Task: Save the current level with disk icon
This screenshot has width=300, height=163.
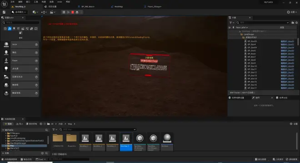Action: pos(4,12)
